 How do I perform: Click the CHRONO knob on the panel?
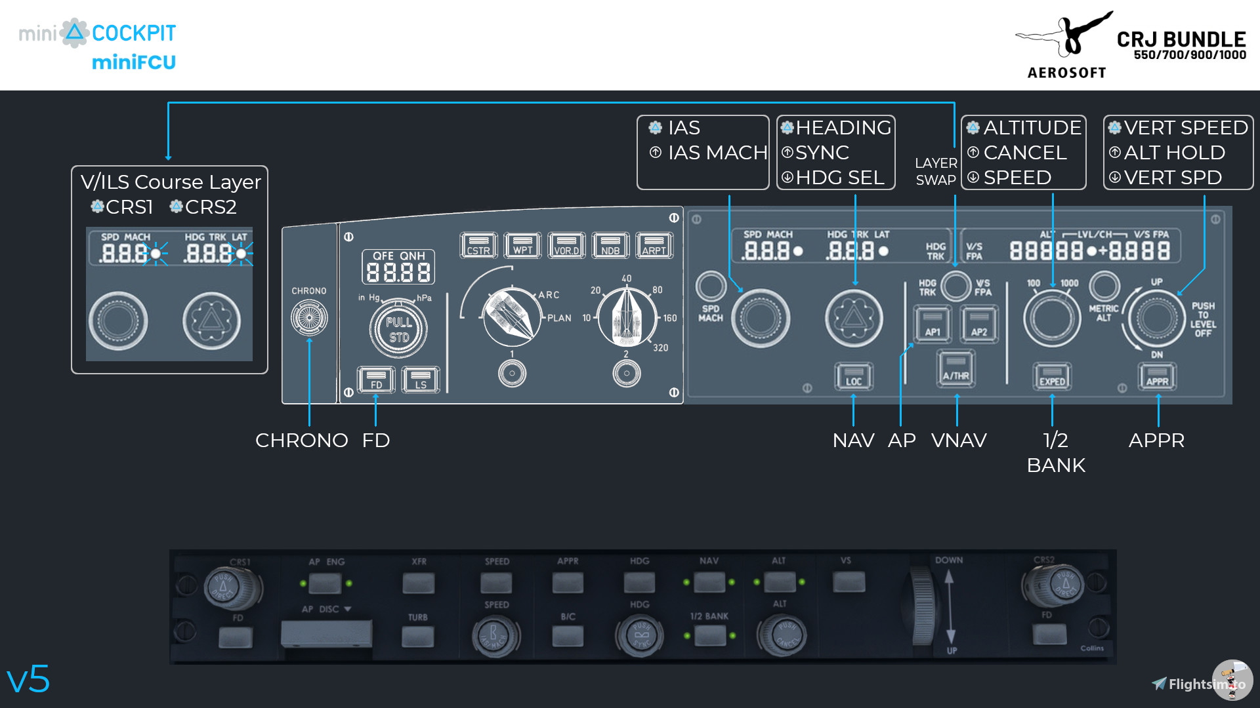pyautogui.click(x=309, y=318)
